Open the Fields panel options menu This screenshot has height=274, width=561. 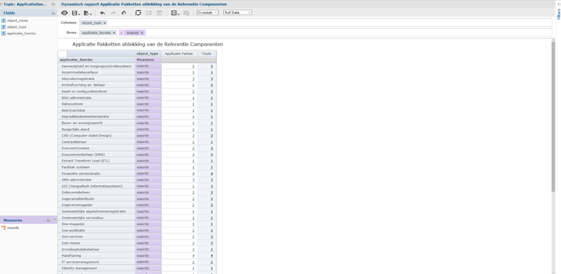pos(53,13)
